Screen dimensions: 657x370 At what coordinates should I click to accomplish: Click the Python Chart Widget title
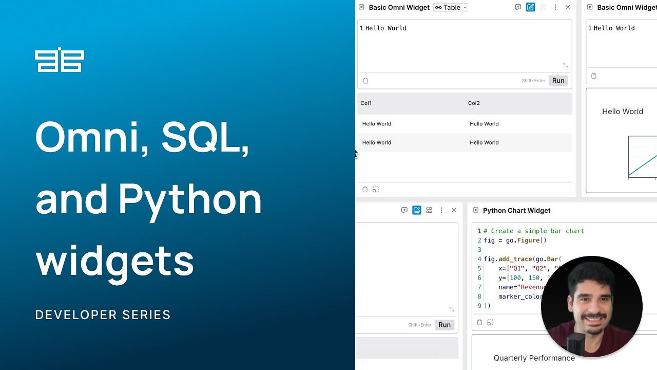pyautogui.click(x=516, y=210)
